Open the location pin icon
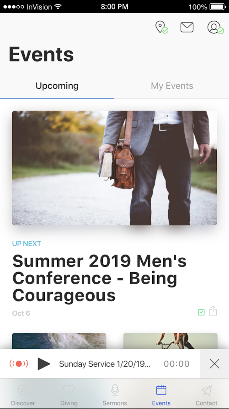 pyautogui.click(x=161, y=27)
